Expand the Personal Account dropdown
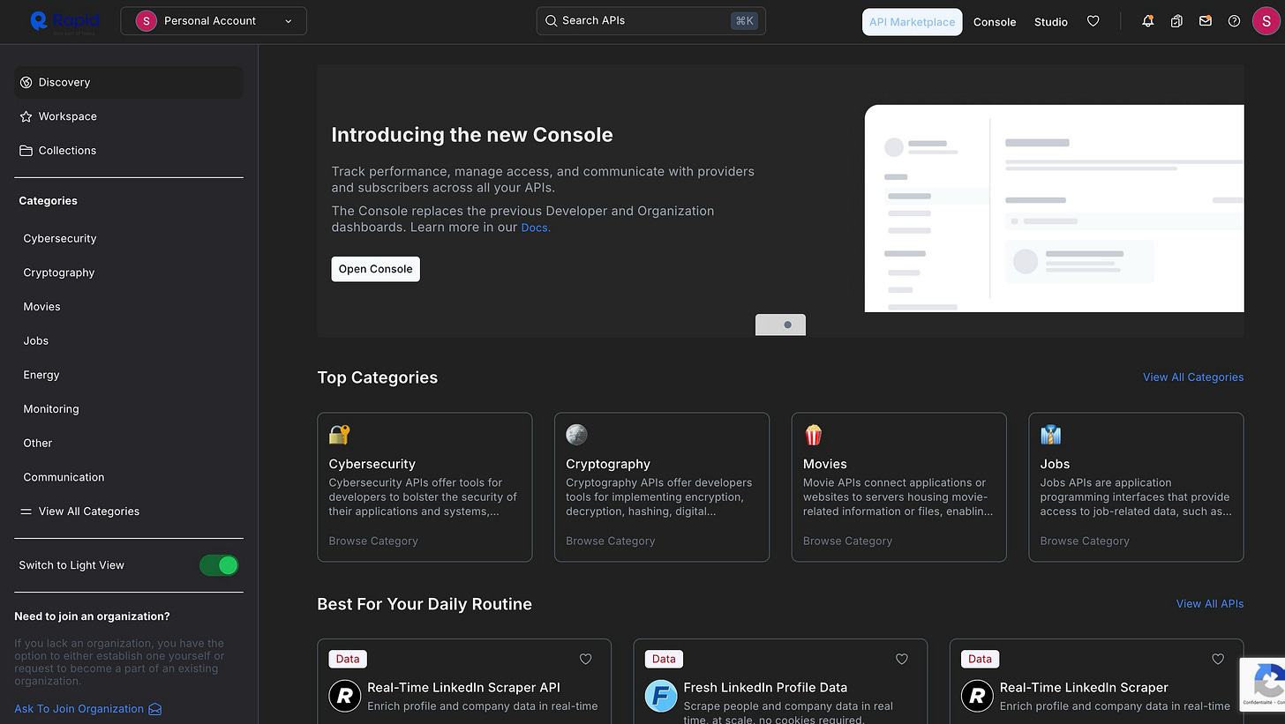The image size is (1285, 724). coord(214,21)
